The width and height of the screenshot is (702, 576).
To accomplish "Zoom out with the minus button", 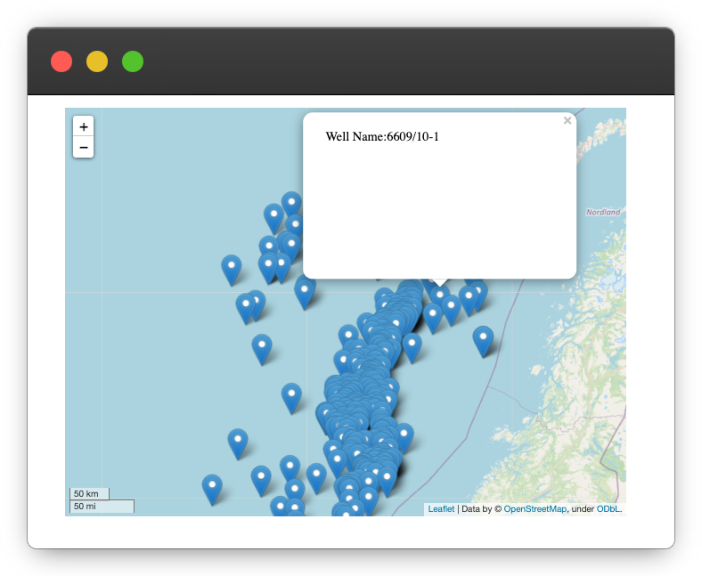I will click(83, 147).
